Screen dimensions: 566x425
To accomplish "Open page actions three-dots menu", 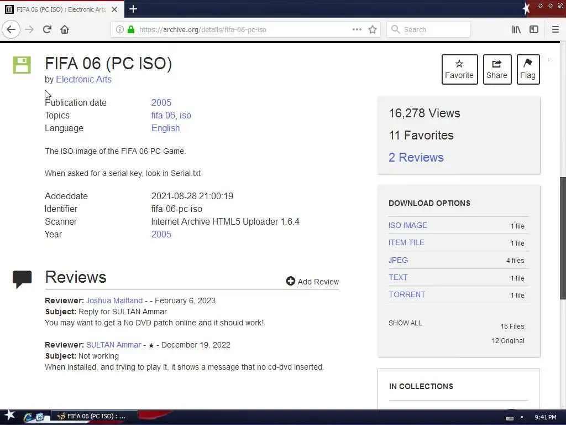I will (x=357, y=30).
